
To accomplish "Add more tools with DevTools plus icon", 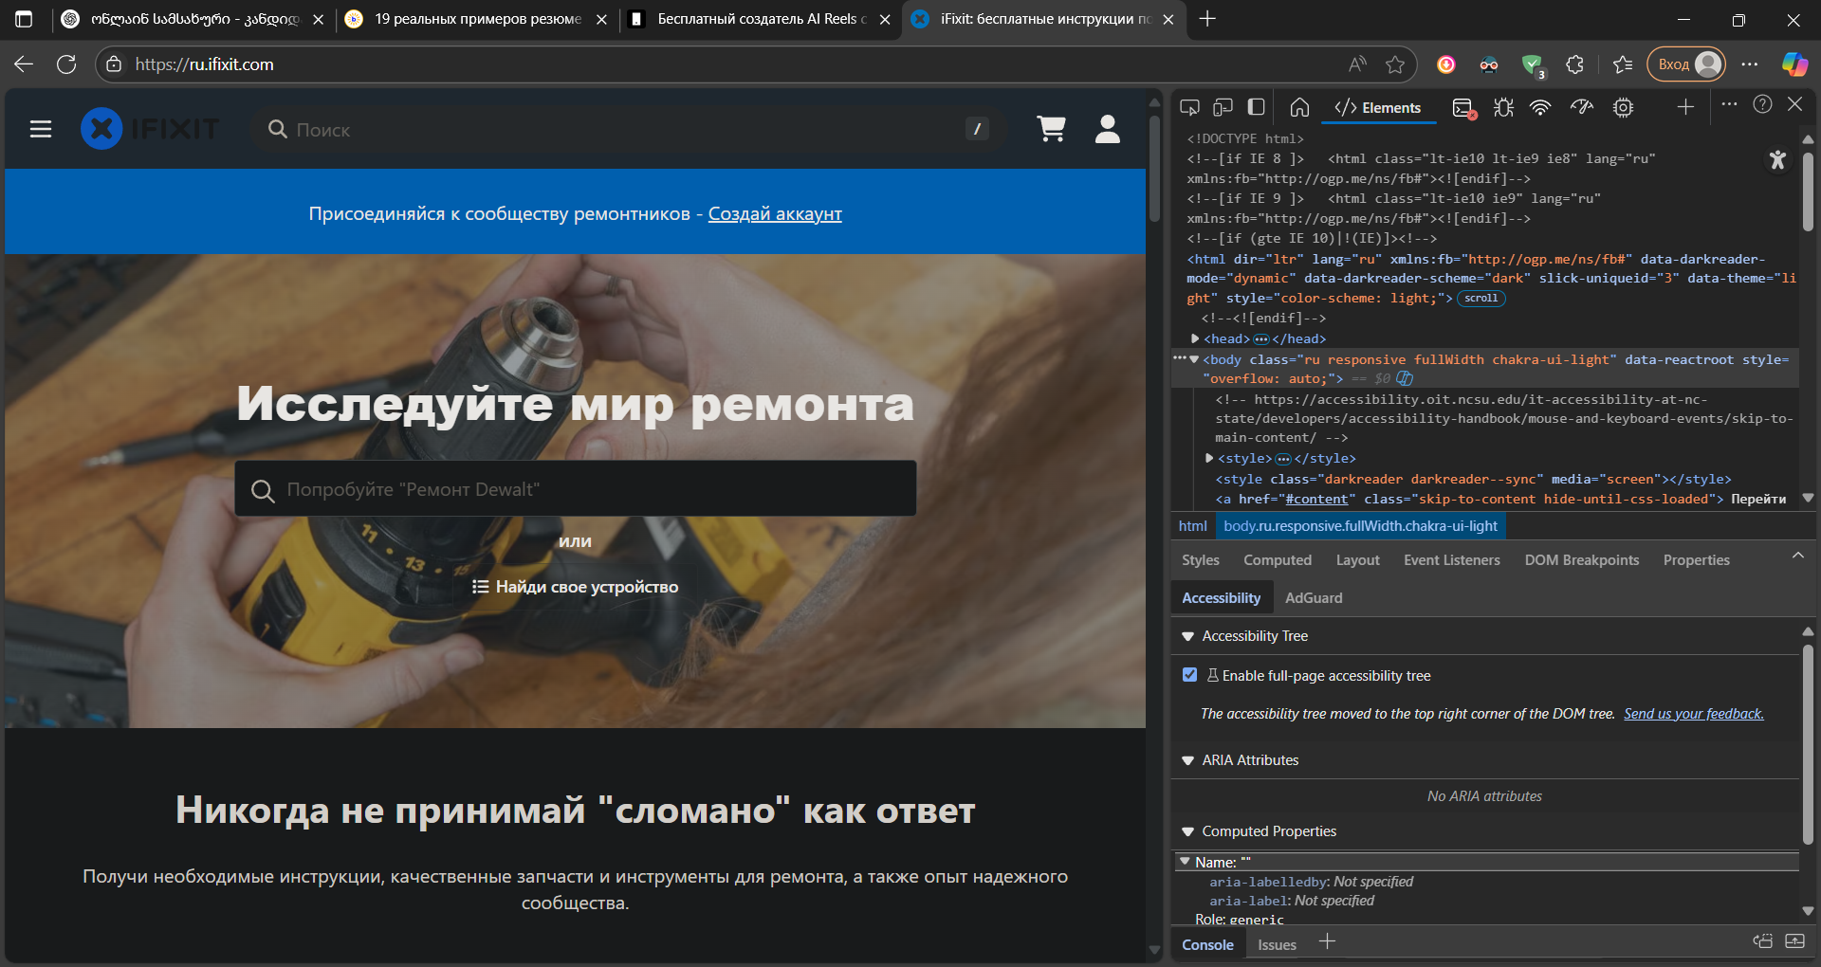I will (1685, 107).
